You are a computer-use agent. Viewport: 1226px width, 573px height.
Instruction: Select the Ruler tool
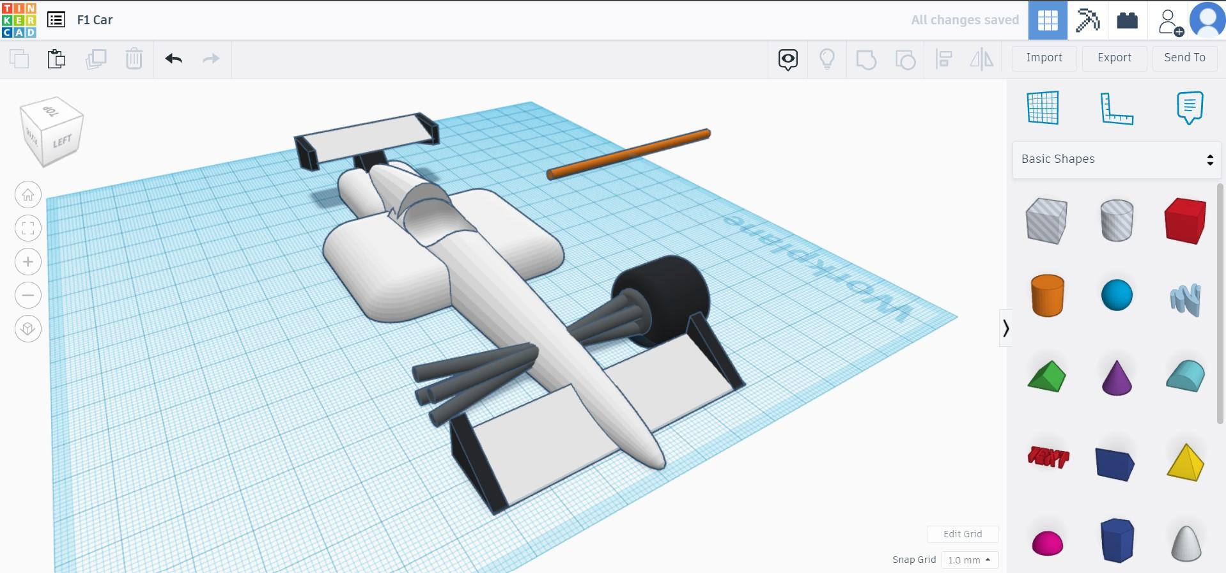[x=1116, y=108]
